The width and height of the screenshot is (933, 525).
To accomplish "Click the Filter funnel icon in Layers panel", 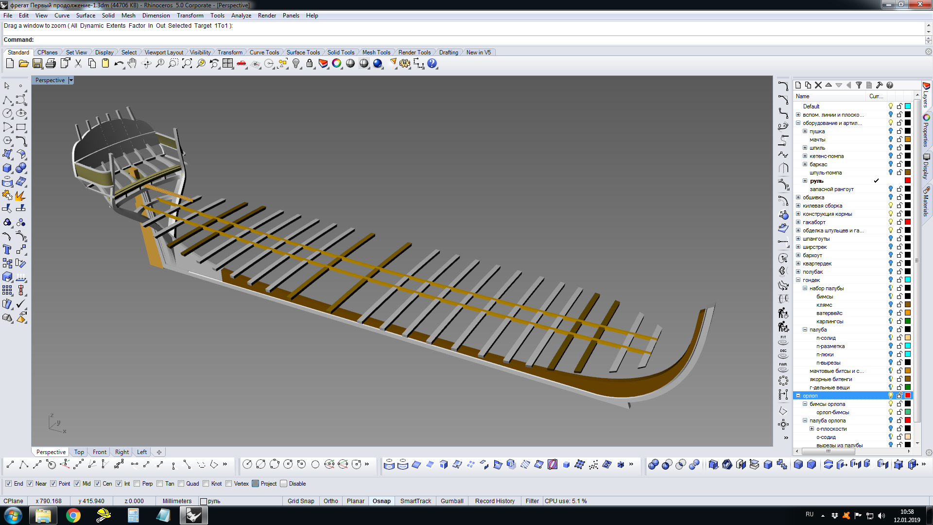I will click(859, 85).
